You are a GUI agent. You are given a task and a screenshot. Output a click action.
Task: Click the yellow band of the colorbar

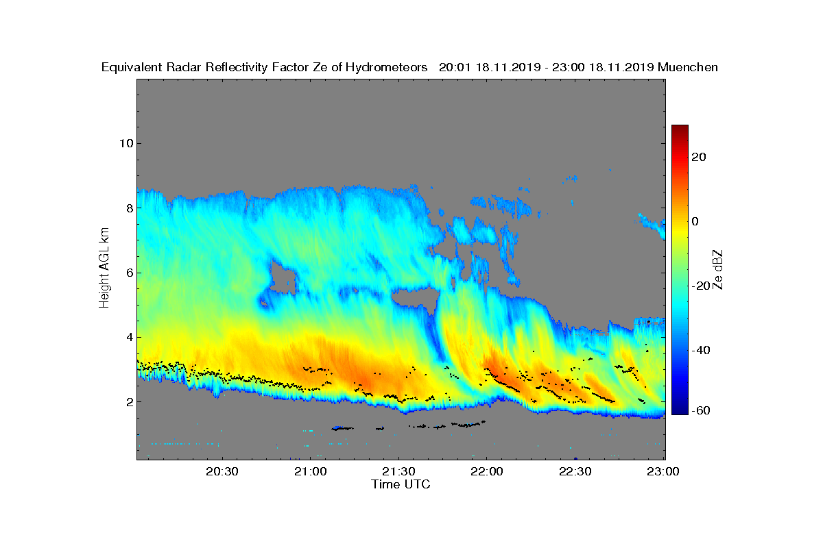[x=680, y=233]
